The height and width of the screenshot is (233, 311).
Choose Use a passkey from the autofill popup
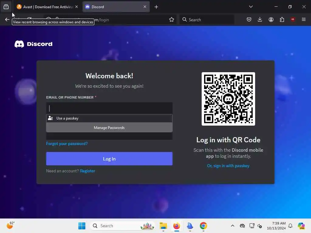point(109,118)
